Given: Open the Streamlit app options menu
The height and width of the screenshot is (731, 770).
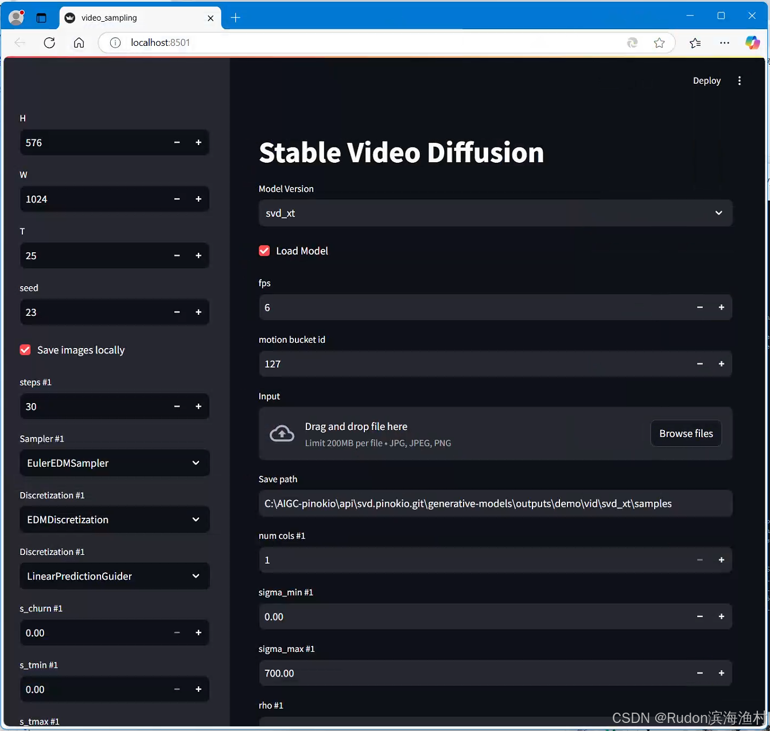Looking at the screenshot, I should [740, 80].
